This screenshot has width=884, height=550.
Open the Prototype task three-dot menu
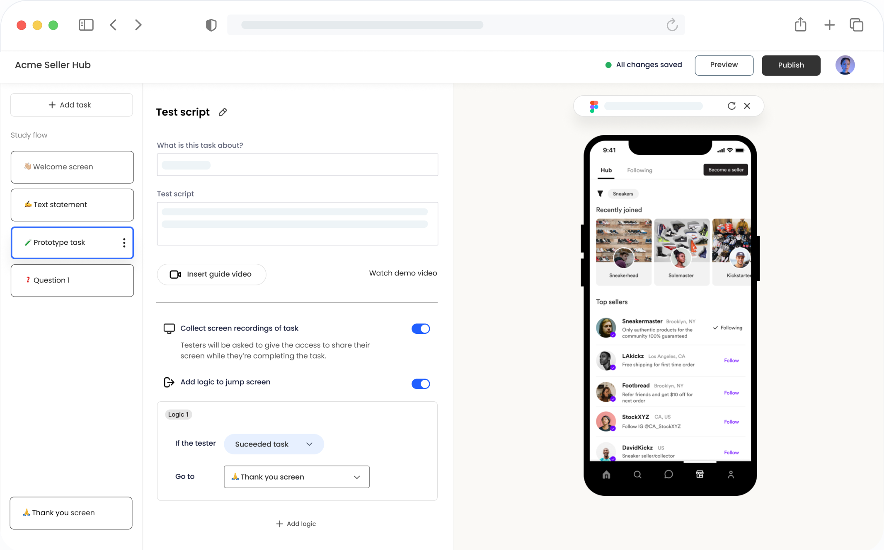click(x=124, y=243)
